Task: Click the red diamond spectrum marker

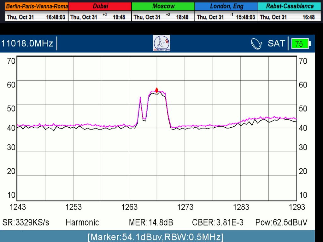Action: (x=157, y=90)
